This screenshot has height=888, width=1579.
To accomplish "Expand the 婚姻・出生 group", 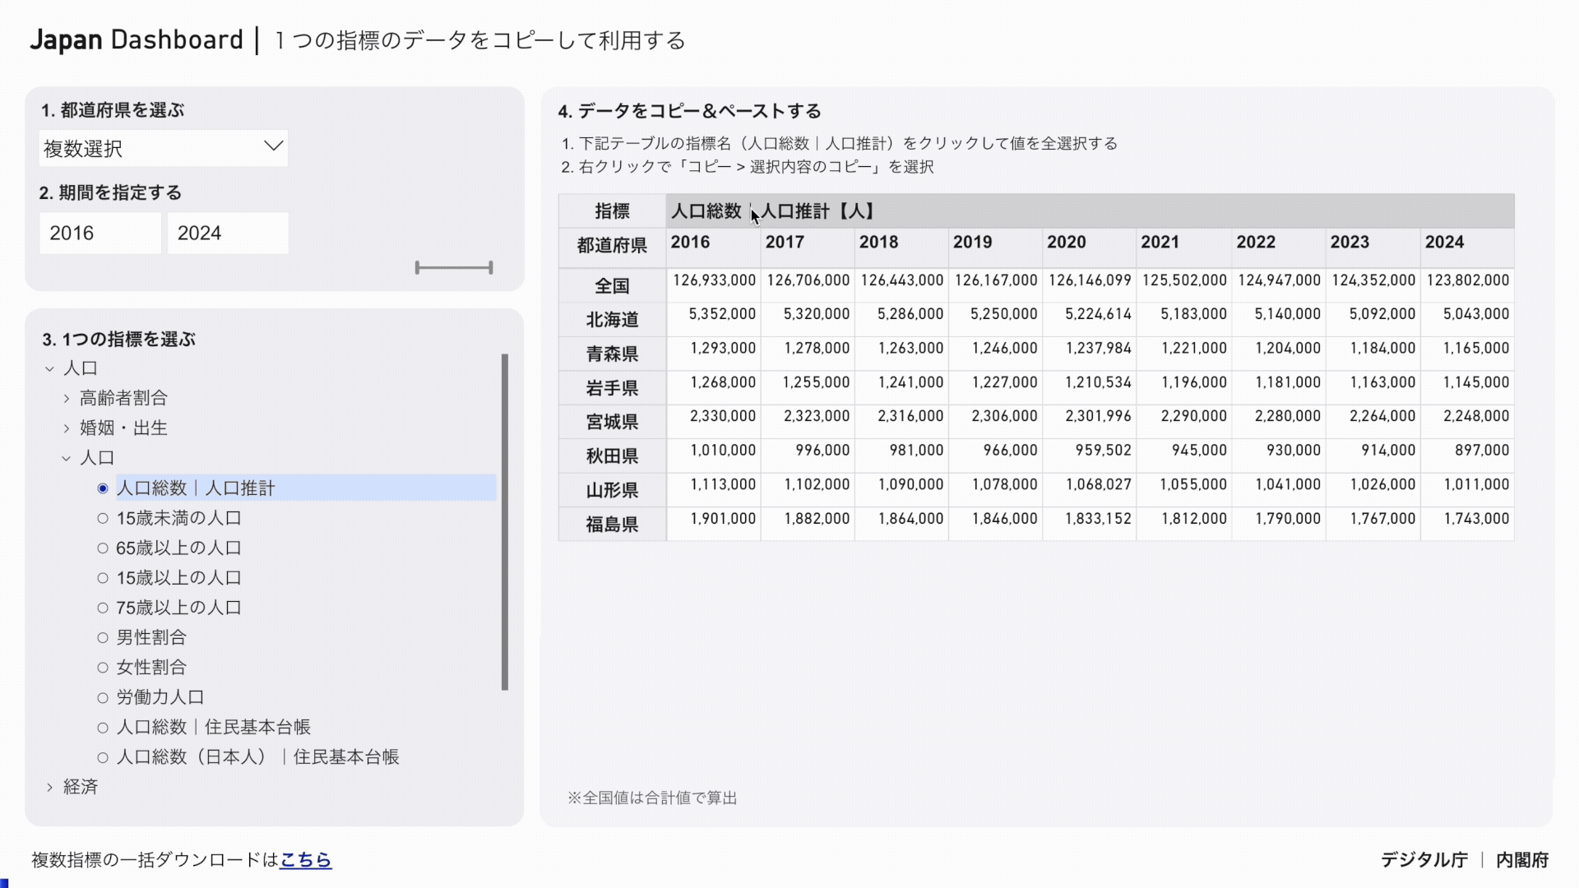I will click(67, 428).
